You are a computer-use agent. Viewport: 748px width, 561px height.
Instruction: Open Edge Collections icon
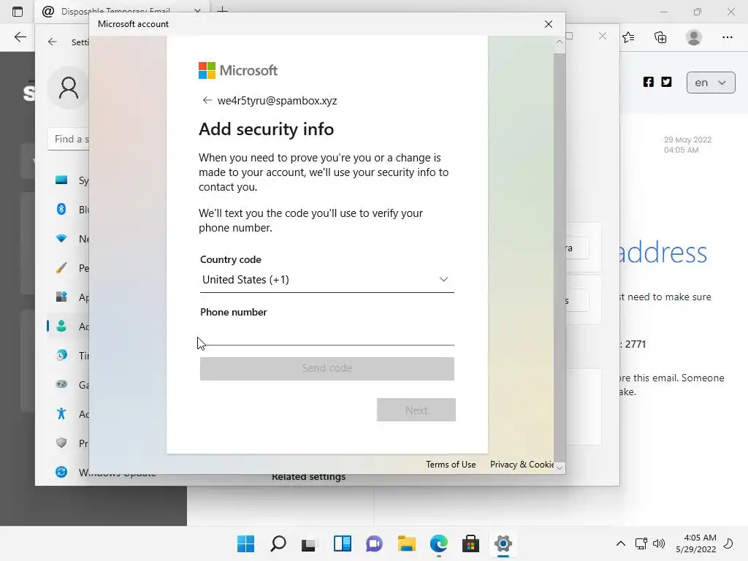[660, 37]
